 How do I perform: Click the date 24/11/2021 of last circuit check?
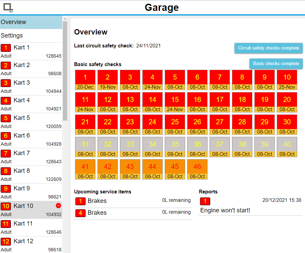148,46
